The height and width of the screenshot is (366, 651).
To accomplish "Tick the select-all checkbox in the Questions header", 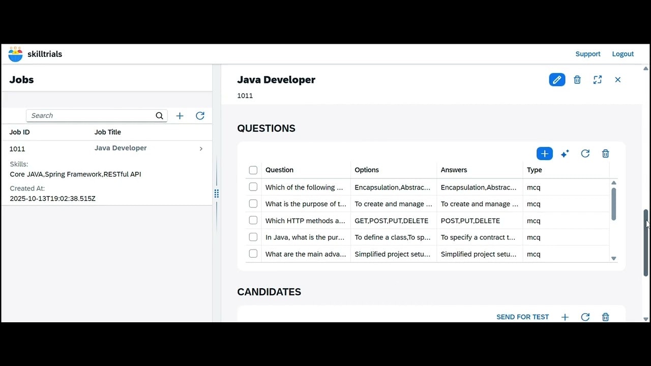I will [253, 170].
